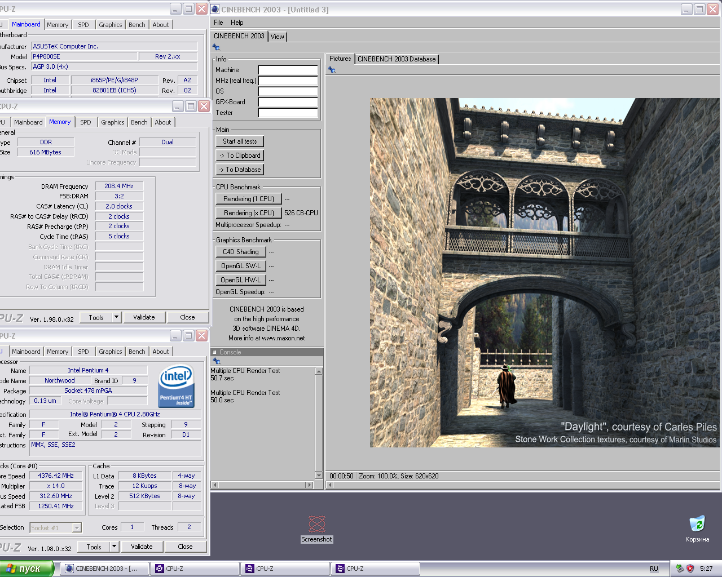The width and height of the screenshot is (722, 577).
Task: Click Validate in Memory CPU-Z window
Action: [144, 317]
